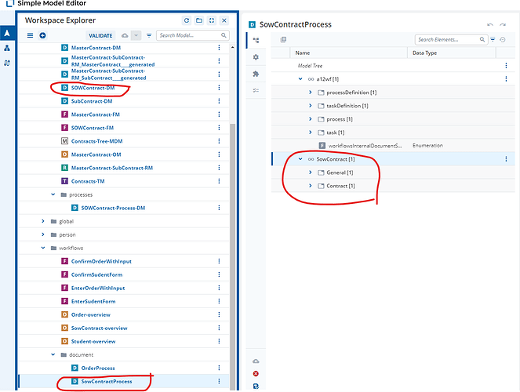Collapse the a12wf [1] node
This screenshot has height=392, width=520.
coord(300,79)
